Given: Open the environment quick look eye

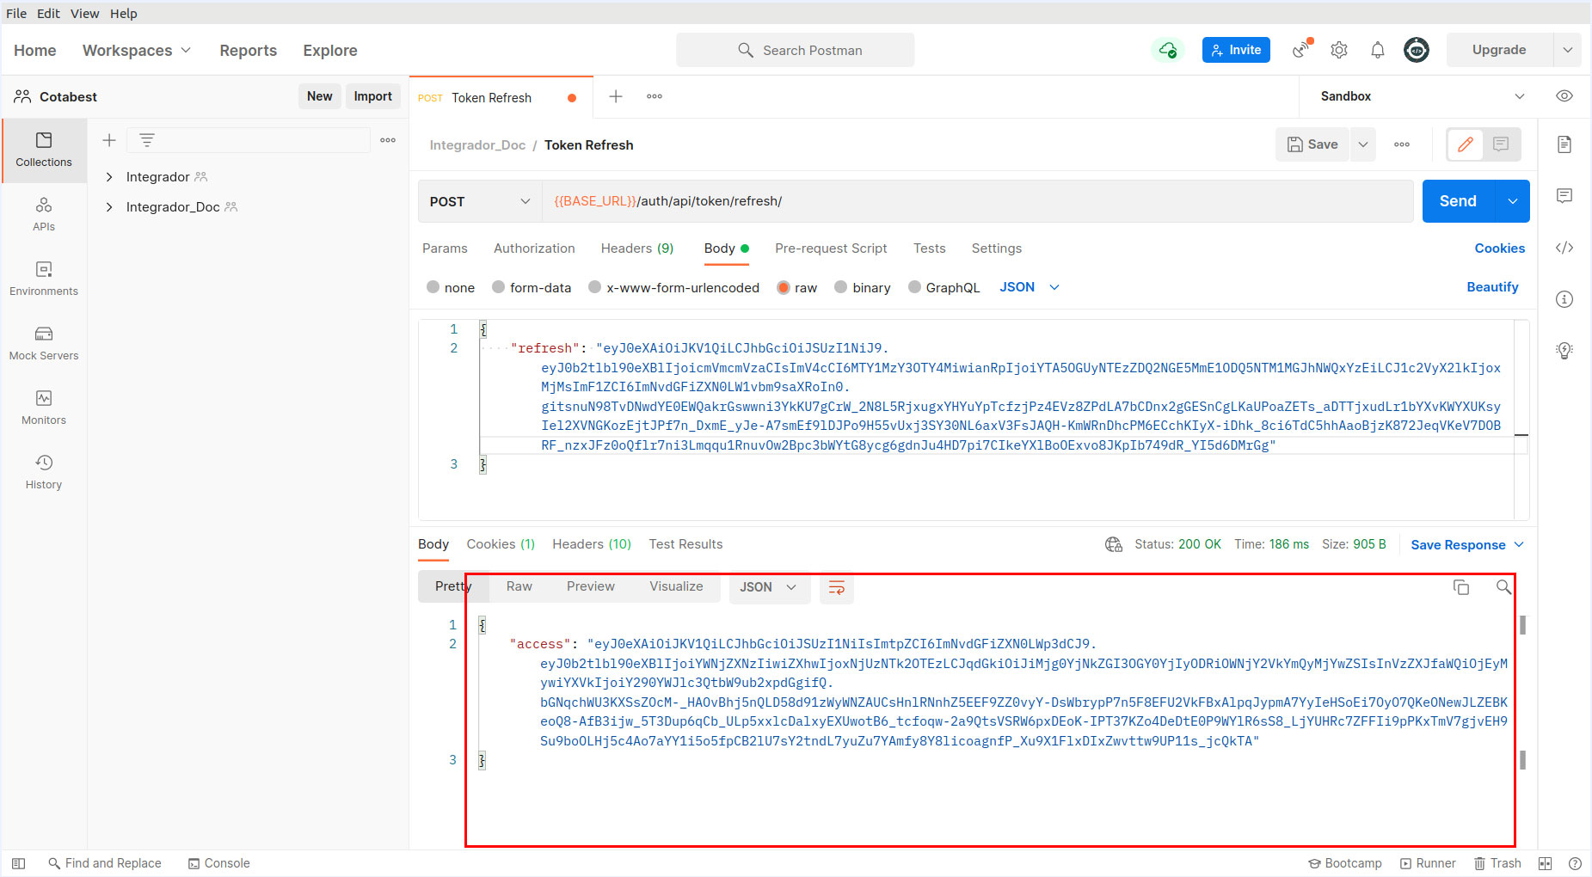Looking at the screenshot, I should pyautogui.click(x=1564, y=96).
